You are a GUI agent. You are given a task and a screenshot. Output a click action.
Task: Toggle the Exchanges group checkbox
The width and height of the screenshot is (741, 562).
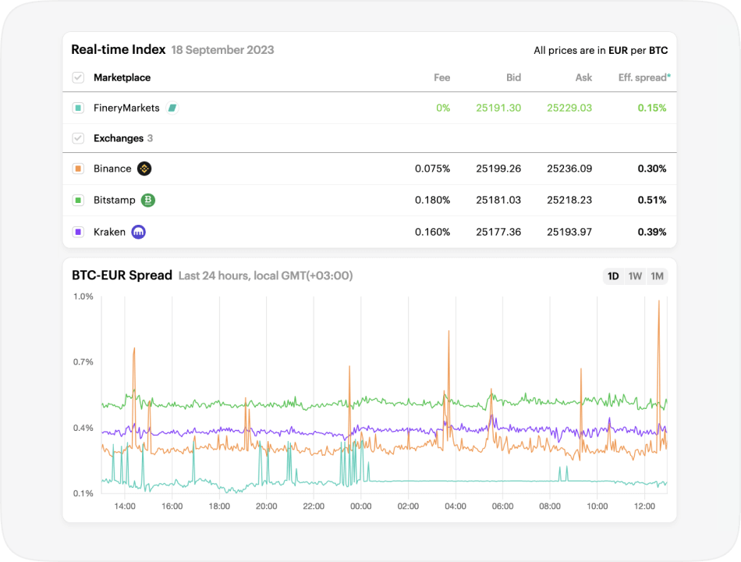[78, 138]
